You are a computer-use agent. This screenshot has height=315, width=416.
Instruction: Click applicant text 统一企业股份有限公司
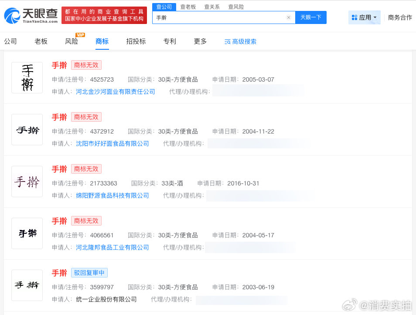point(106,300)
